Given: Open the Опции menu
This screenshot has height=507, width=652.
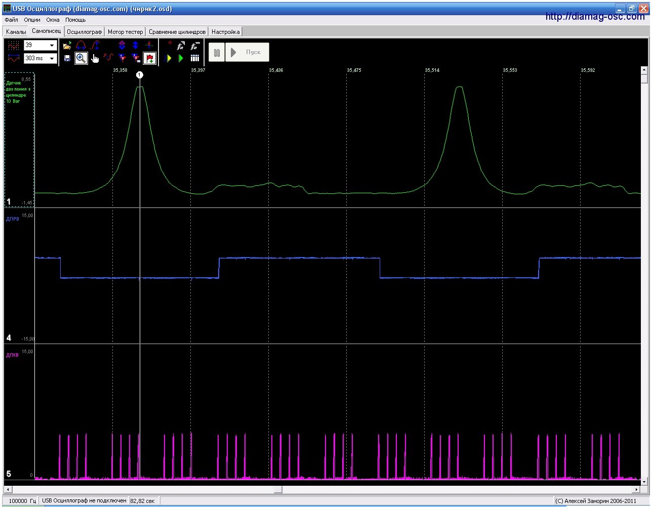Looking at the screenshot, I should (32, 20).
